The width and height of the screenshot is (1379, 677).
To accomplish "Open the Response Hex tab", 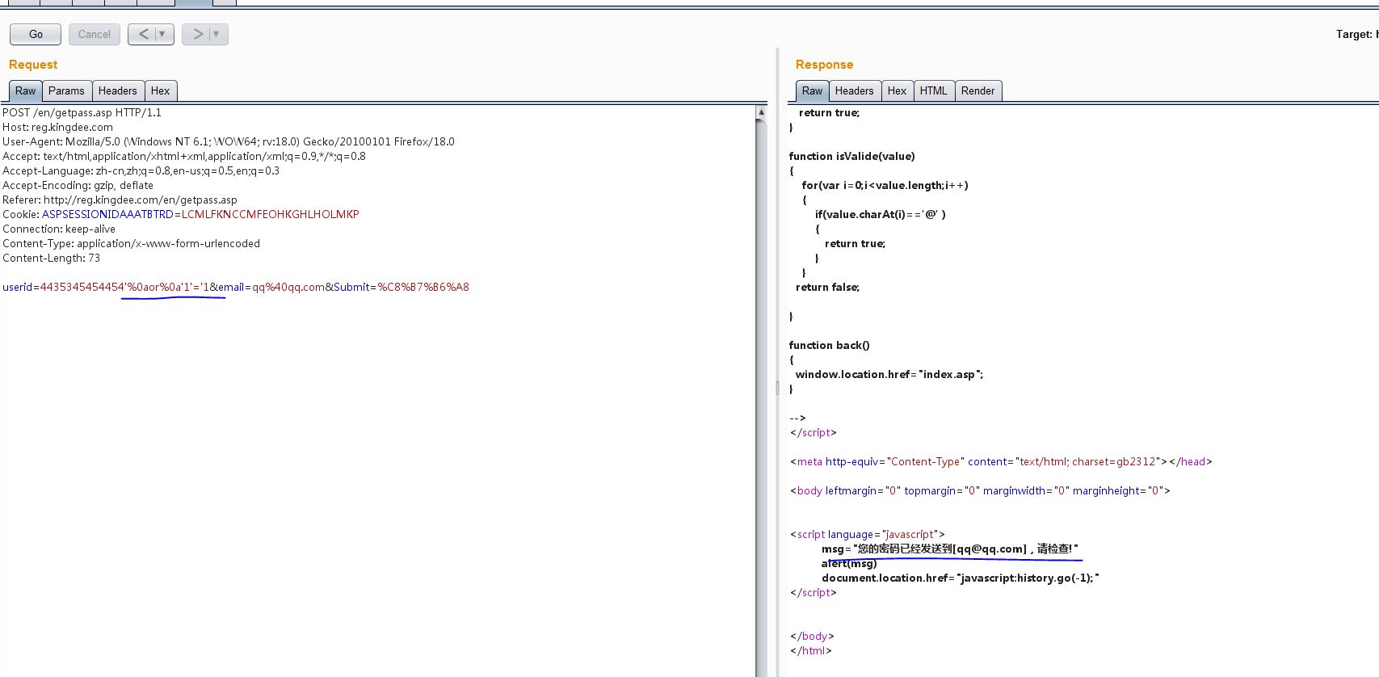I will [x=898, y=91].
